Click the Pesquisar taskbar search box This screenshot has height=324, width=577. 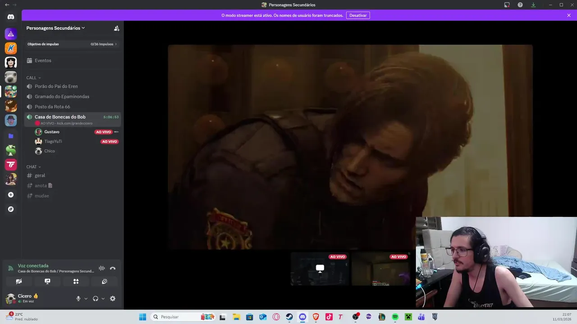tap(183, 317)
